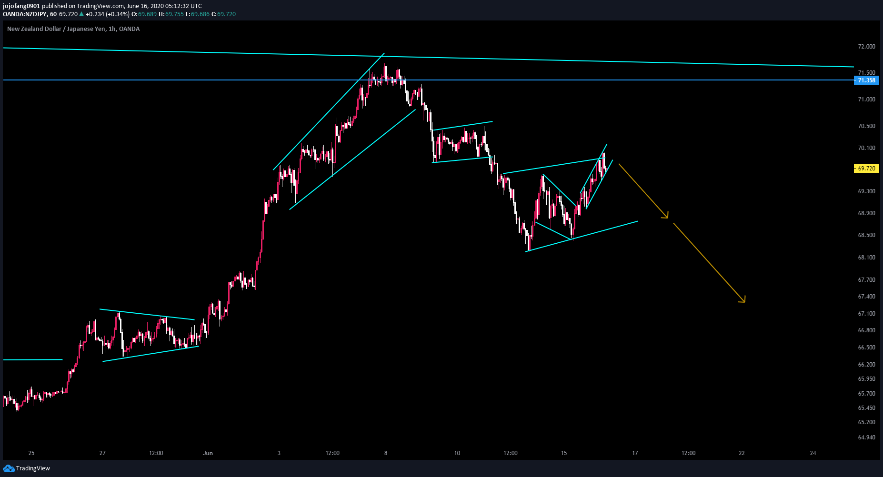Click the 71.000 price axis label
Image resolution: width=883 pixels, height=477 pixels.
point(866,99)
